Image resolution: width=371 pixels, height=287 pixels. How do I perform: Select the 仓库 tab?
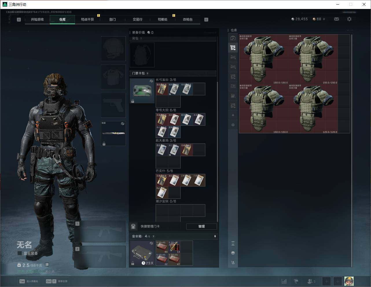click(x=63, y=19)
